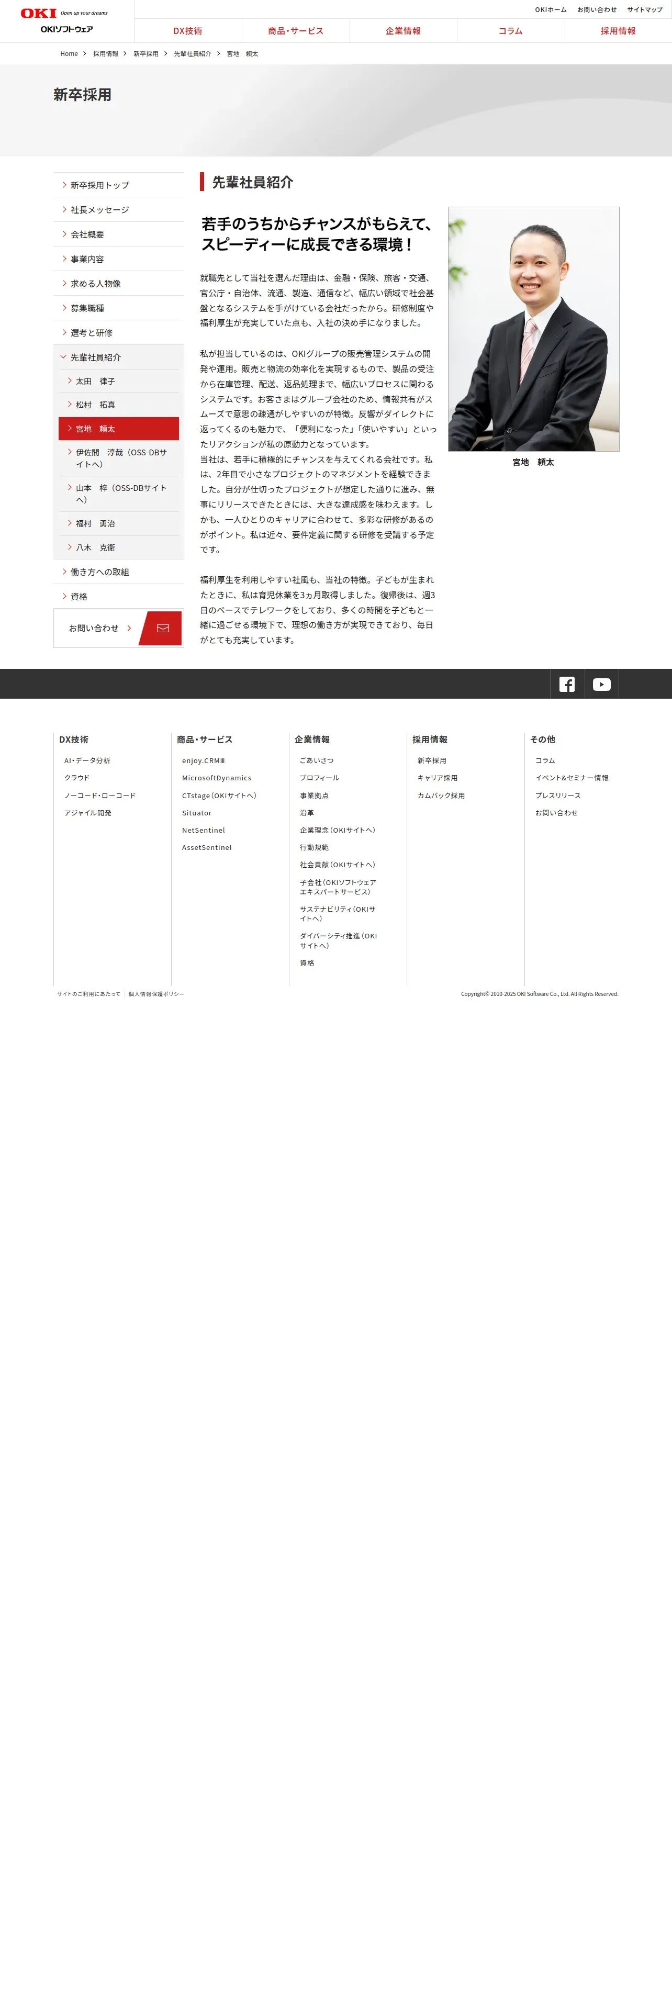Open 個人情報保護ポリシー footer link
672x2016 pixels.
[x=156, y=994]
